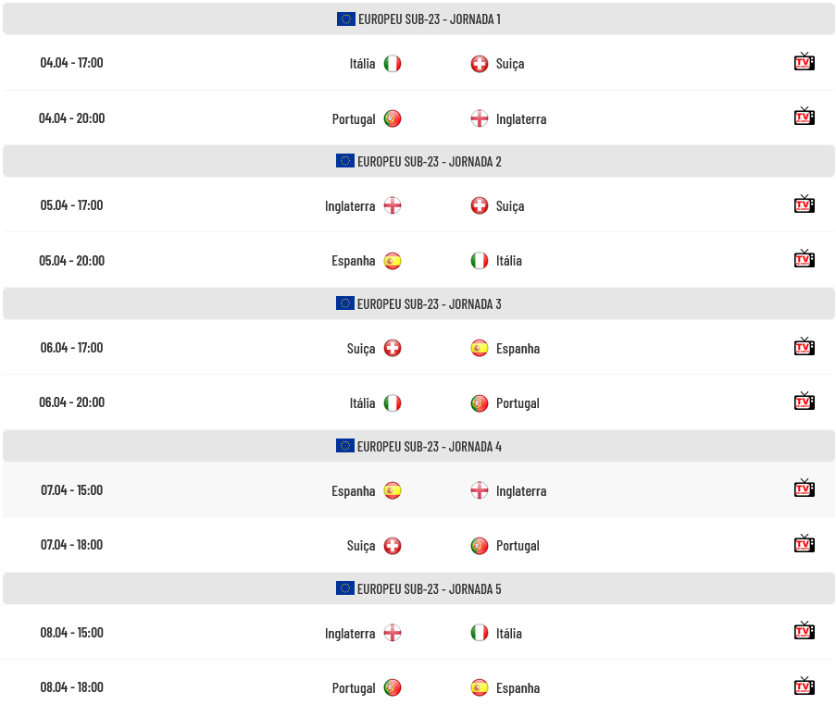Select the Europeu Sub-23 Jornada 3 header
The image size is (836, 717).
pos(418,303)
